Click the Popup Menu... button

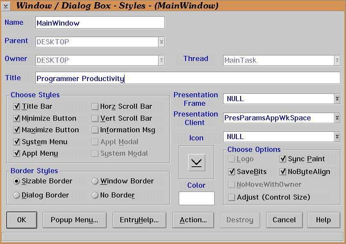74,220
